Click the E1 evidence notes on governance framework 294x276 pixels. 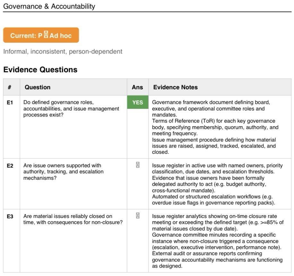(x=215, y=127)
